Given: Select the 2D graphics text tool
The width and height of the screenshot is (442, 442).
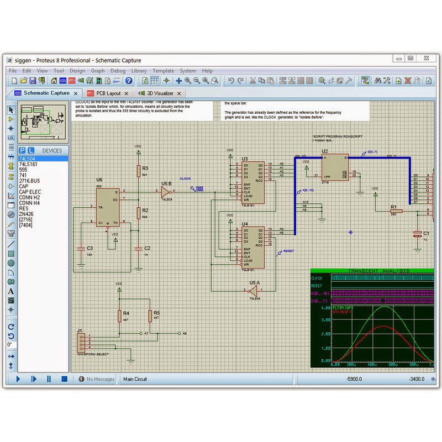Looking at the screenshot, I should pyautogui.click(x=8, y=291).
